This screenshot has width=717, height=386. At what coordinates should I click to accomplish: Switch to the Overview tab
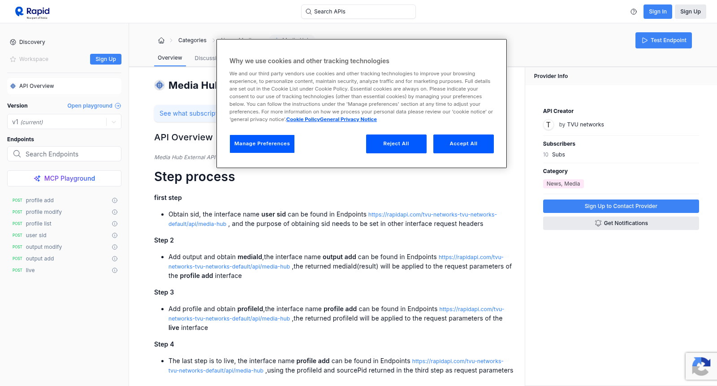(170, 58)
